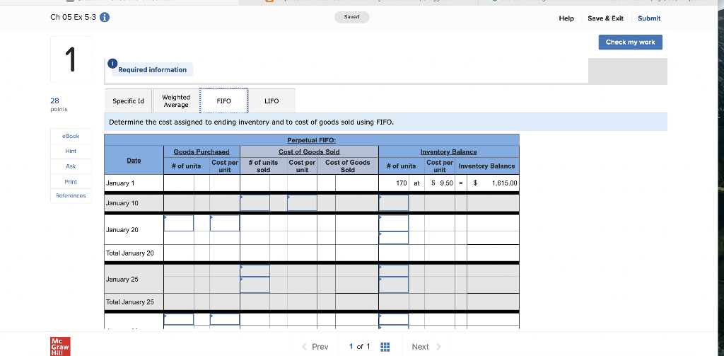Screen dimensions: 724x356
Task: Click the exclamation icon on Required information
Action: (x=112, y=63)
